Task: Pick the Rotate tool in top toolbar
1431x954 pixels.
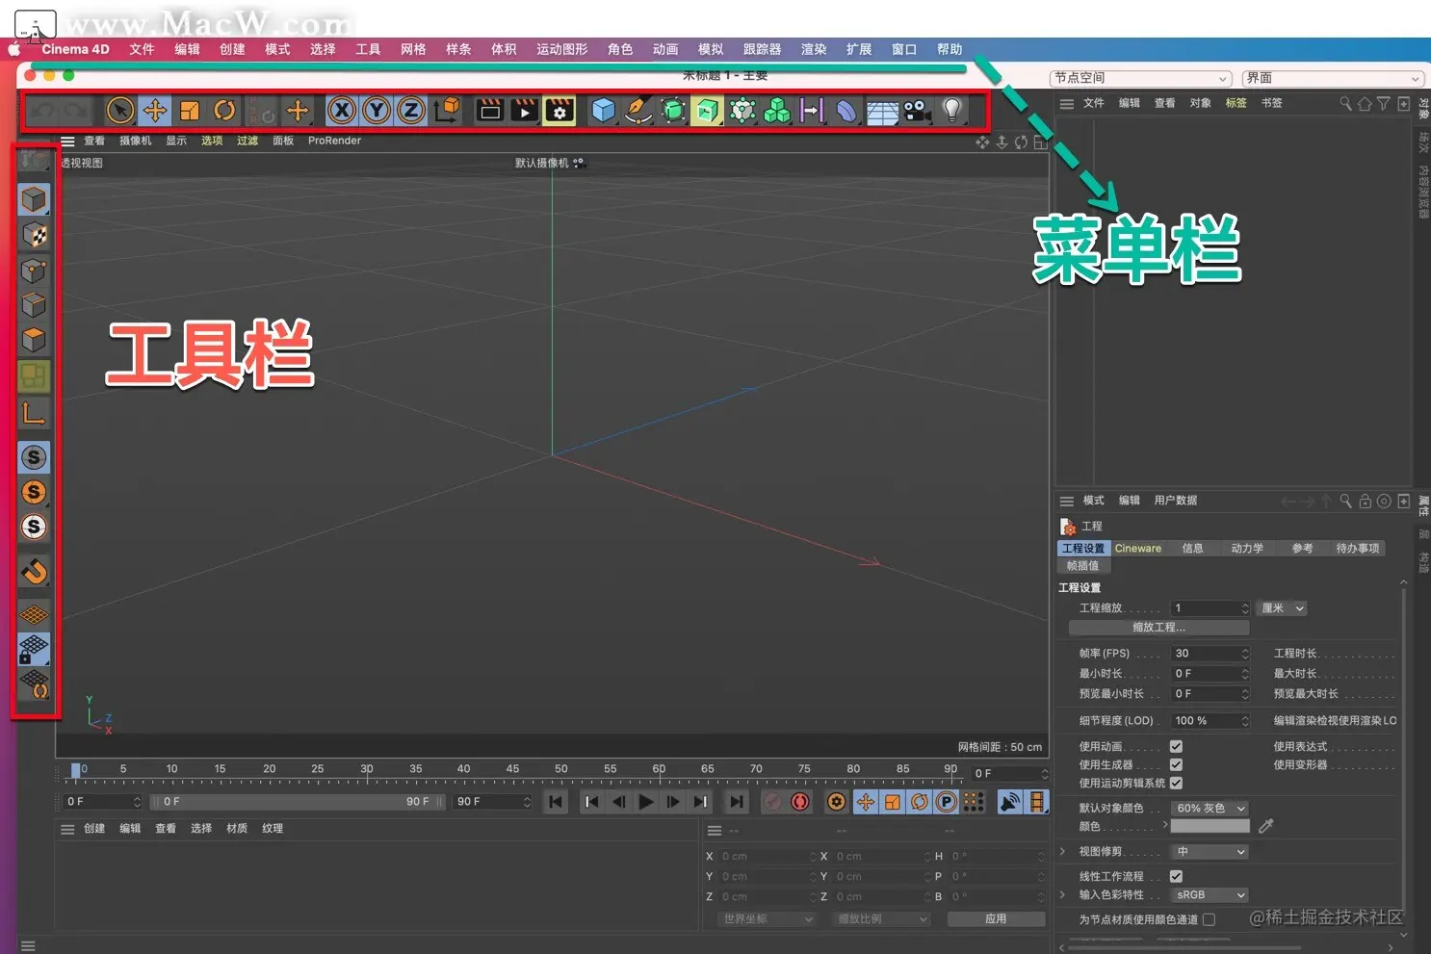Action: 224,111
